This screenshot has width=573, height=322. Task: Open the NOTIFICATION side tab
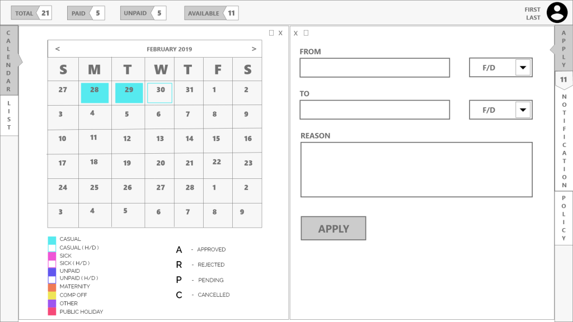564,140
